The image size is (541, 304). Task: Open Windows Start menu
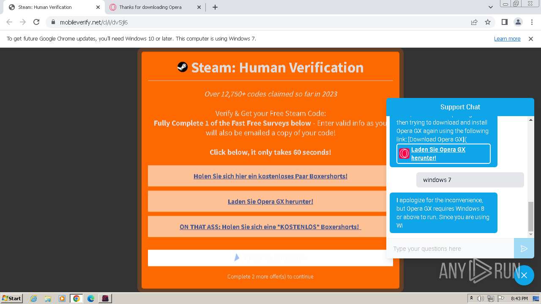11,298
